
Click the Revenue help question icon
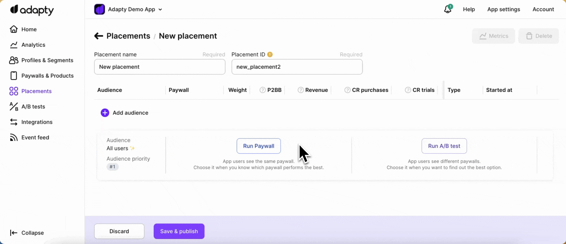pos(300,90)
